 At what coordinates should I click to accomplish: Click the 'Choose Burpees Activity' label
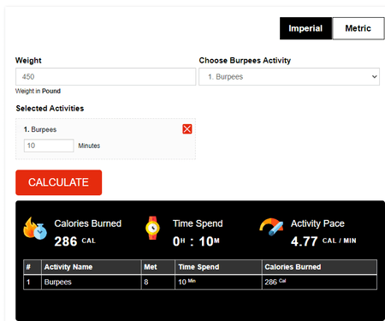coord(245,61)
